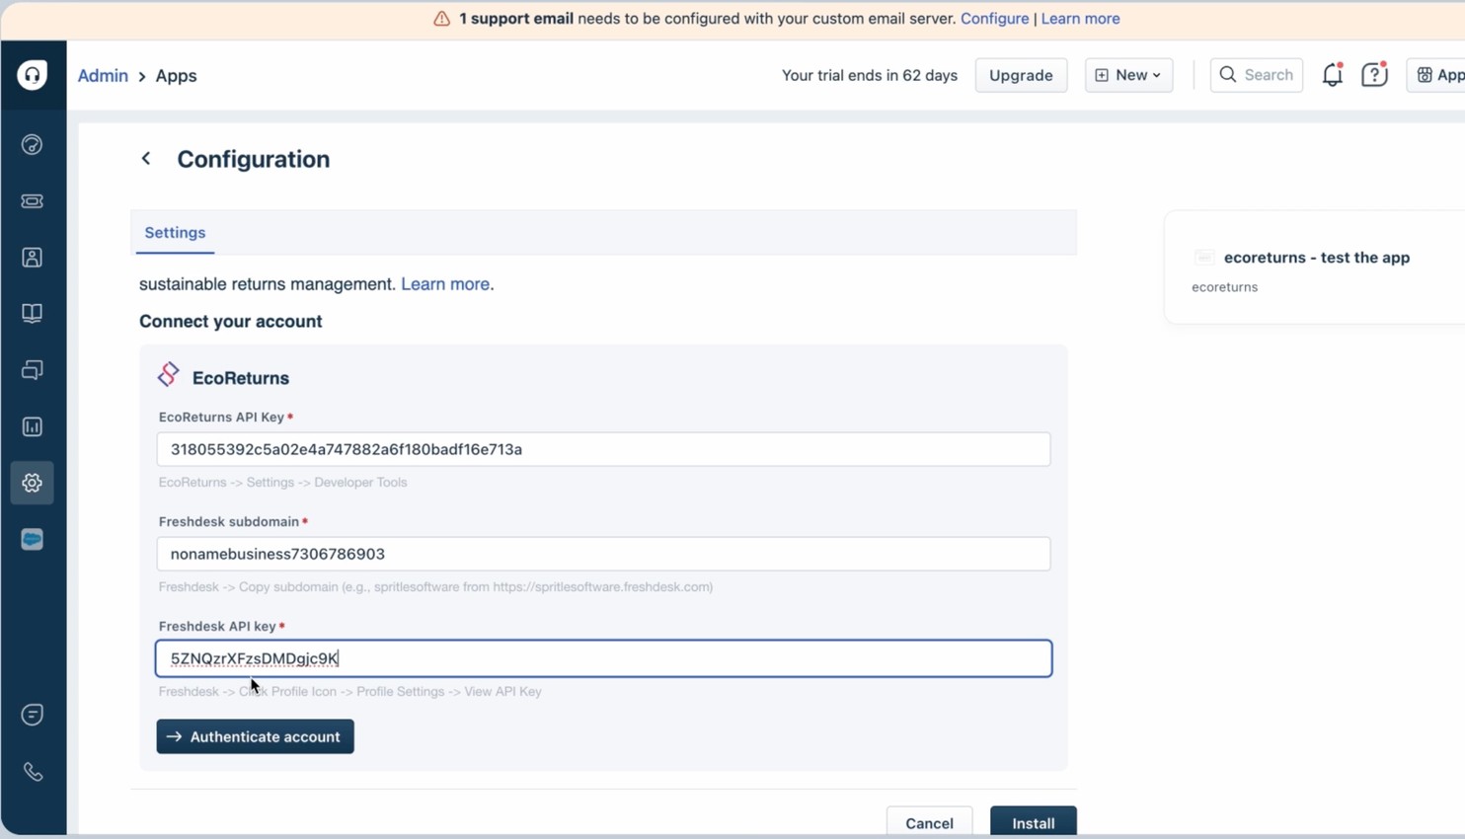Click the Authenticate account button
1465x839 pixels.
point(255,736)
